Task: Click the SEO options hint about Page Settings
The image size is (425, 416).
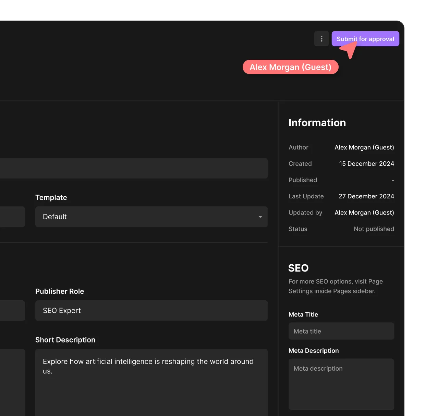Action: point(336,286)
